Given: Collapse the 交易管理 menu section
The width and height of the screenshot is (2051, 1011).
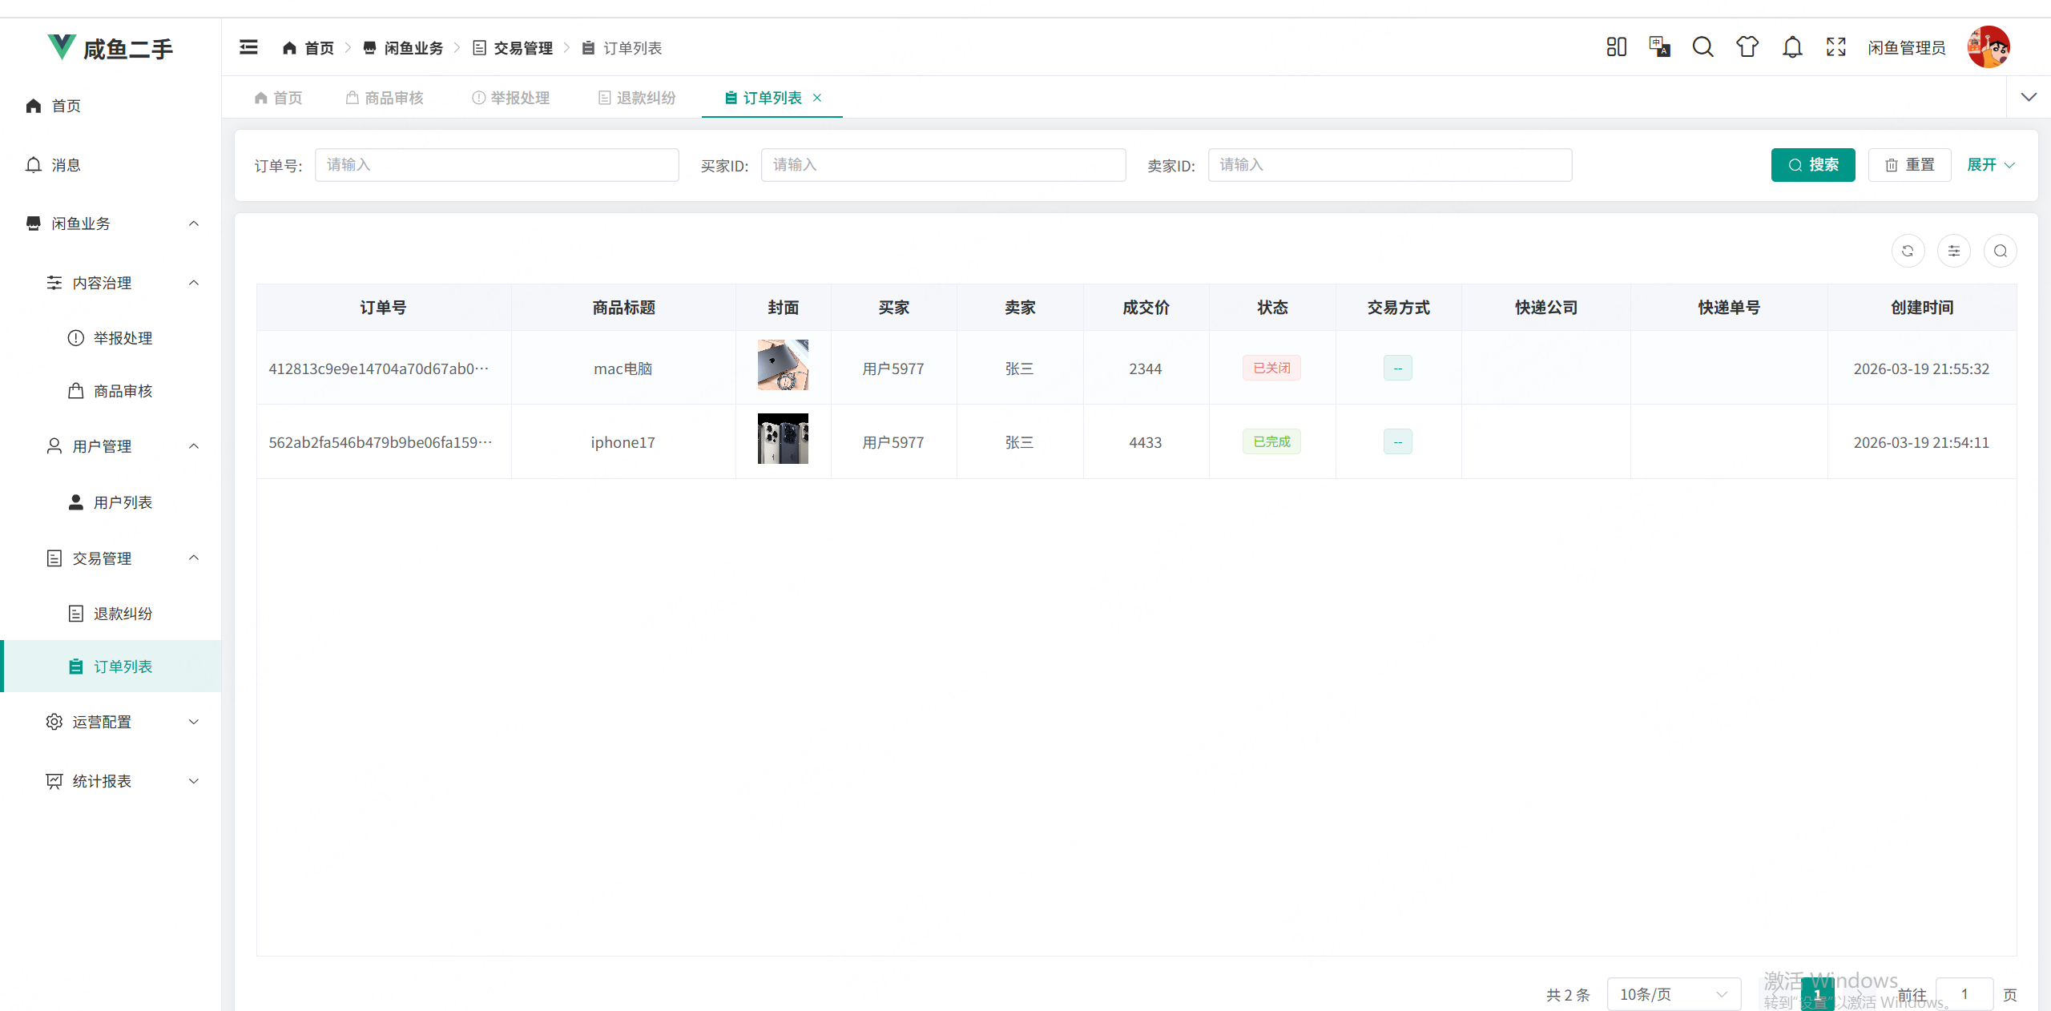Looking at the screenshot, I should [193, 558].
